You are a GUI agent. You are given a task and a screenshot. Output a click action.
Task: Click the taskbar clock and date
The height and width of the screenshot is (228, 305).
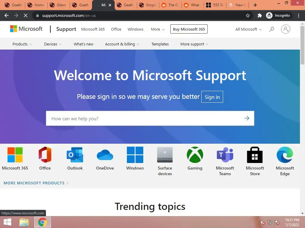click(x=292, y=222)
